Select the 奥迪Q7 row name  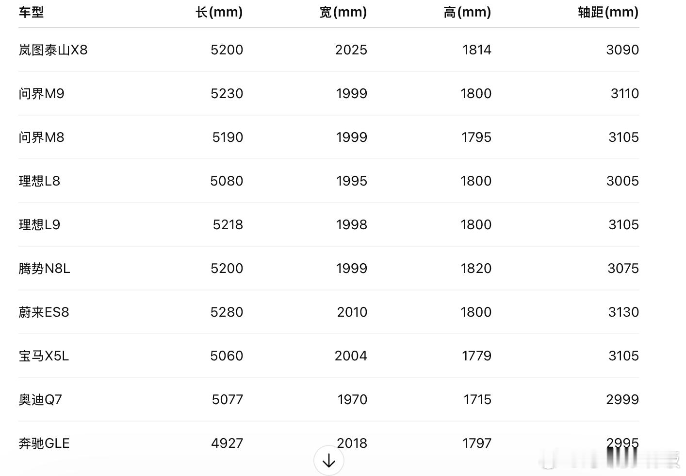pos(40,400)
